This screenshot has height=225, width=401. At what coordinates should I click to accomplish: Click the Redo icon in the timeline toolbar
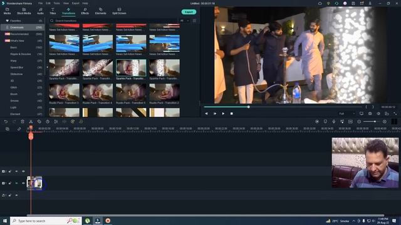pos(14,122)
